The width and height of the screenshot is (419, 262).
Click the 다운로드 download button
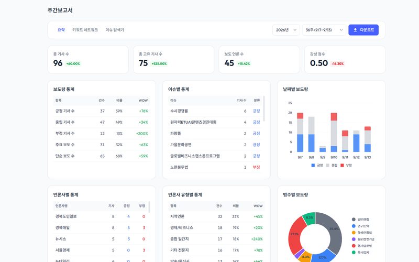tap(363, 30)
